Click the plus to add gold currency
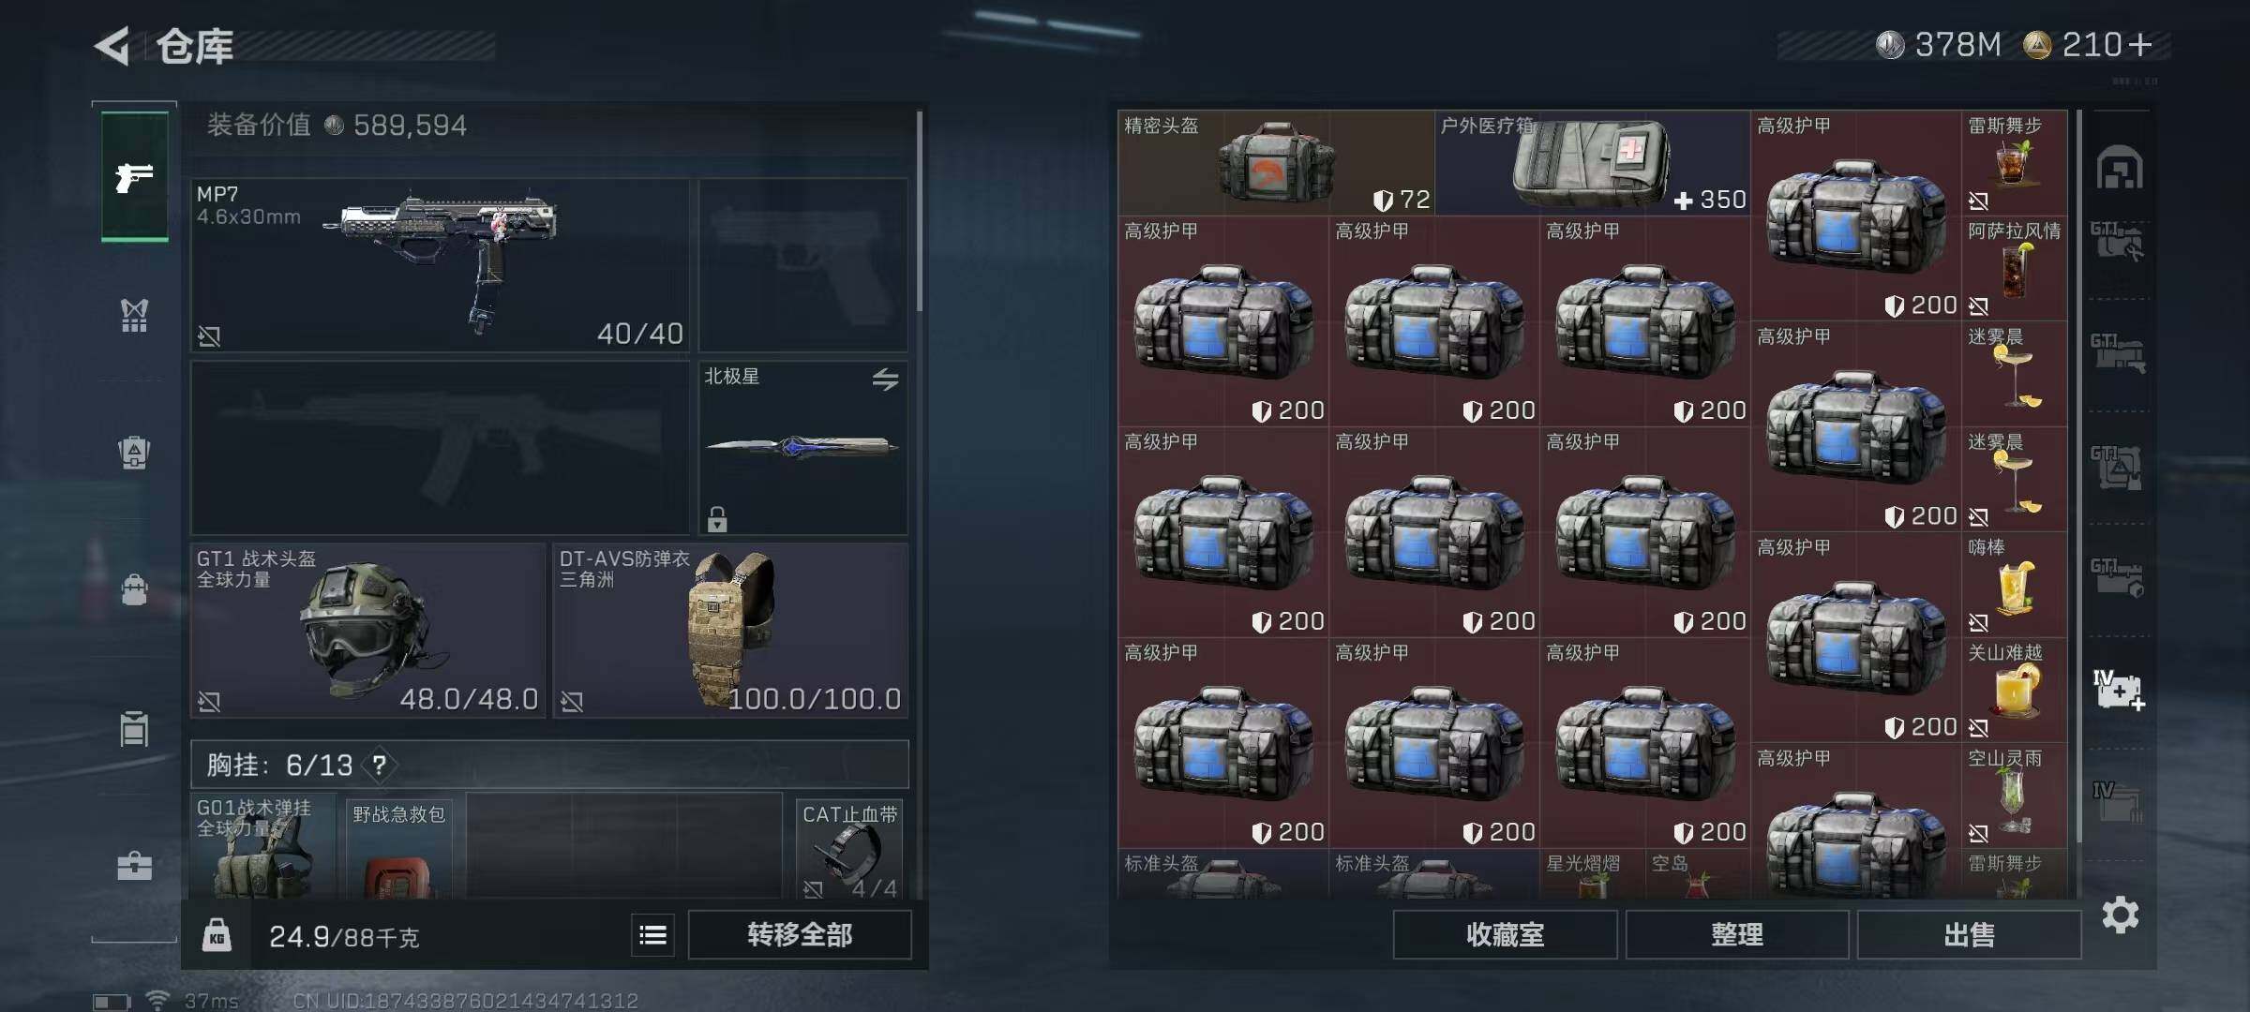This screenshot has width=2250, height=1012. point(2140,44)
